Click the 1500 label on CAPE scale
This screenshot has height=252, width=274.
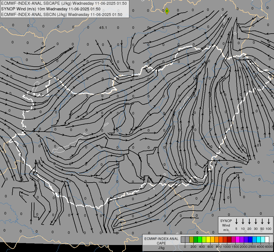[x=235, y=247]
